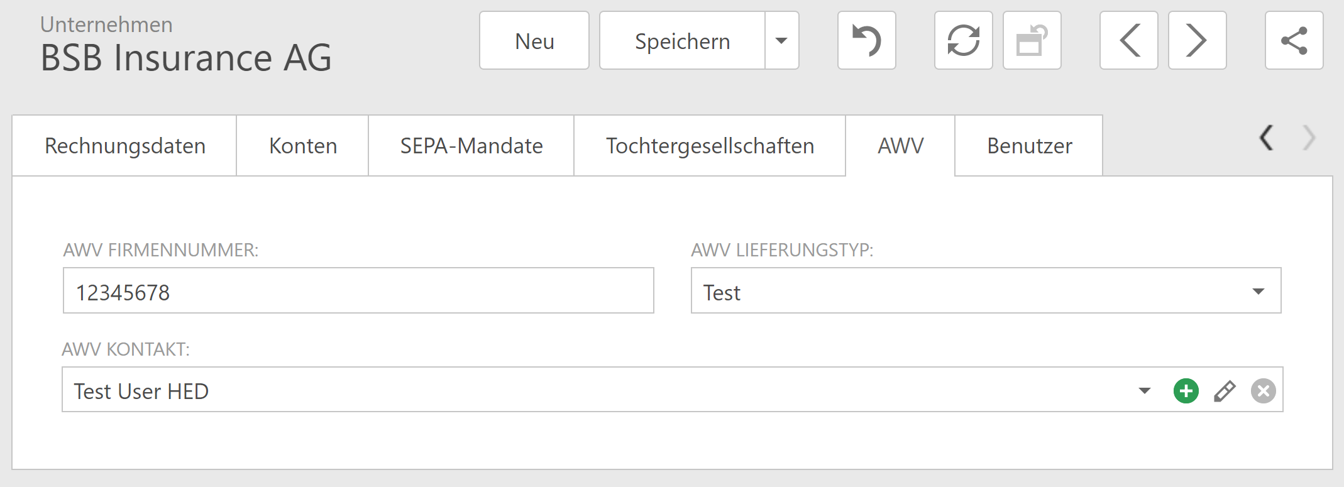Expand the AWV Kontakt dropdown arrow
Viewport: 1344px width, 487px height.
click(1144, 391)
